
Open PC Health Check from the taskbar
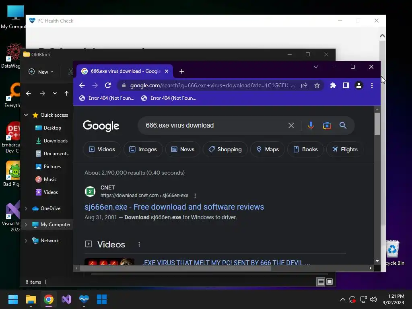(84, 299)
